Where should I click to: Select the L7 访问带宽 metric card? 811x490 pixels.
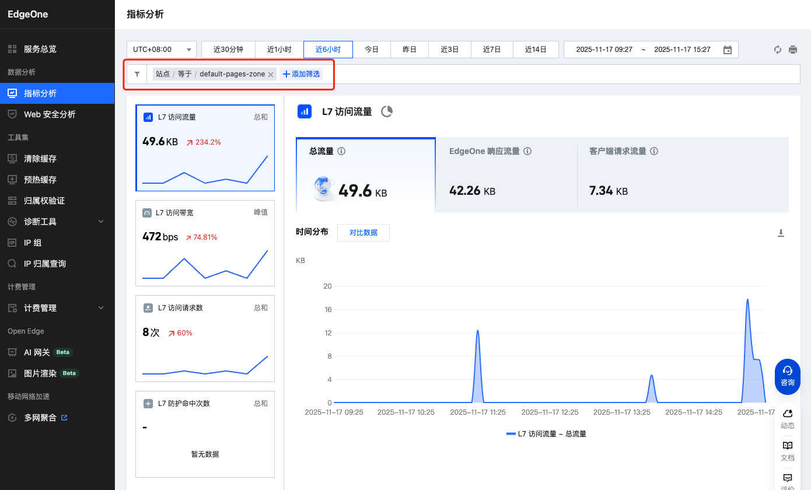point(205,243)
